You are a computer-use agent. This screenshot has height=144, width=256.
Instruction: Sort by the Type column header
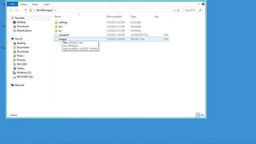(x=133, y=16)
